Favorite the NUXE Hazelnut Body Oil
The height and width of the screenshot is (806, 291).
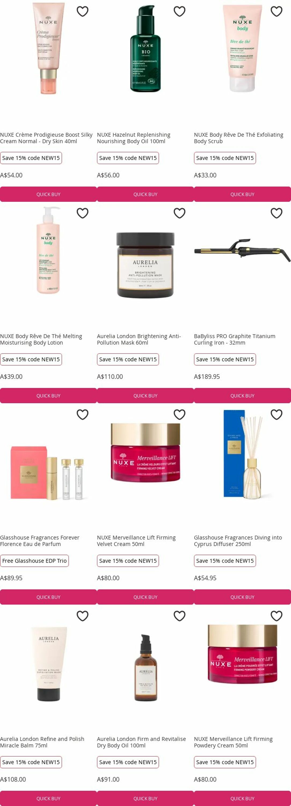pos(179,12)
